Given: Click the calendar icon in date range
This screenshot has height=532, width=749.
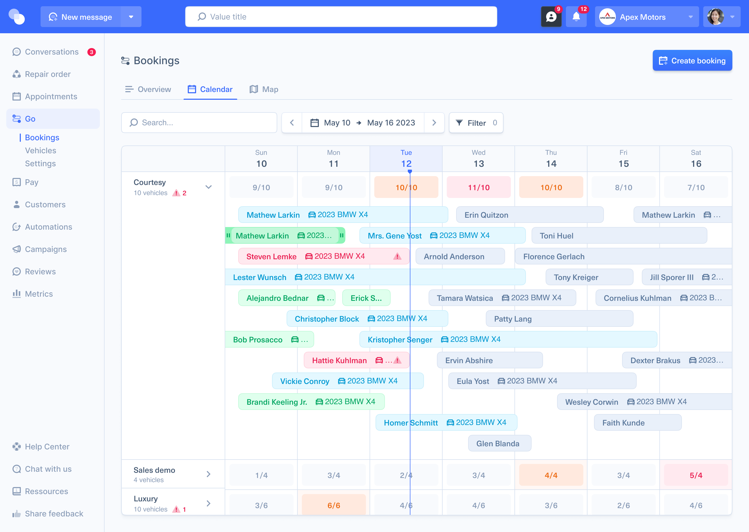Looking at the screenshot, I should coord(314,123).
